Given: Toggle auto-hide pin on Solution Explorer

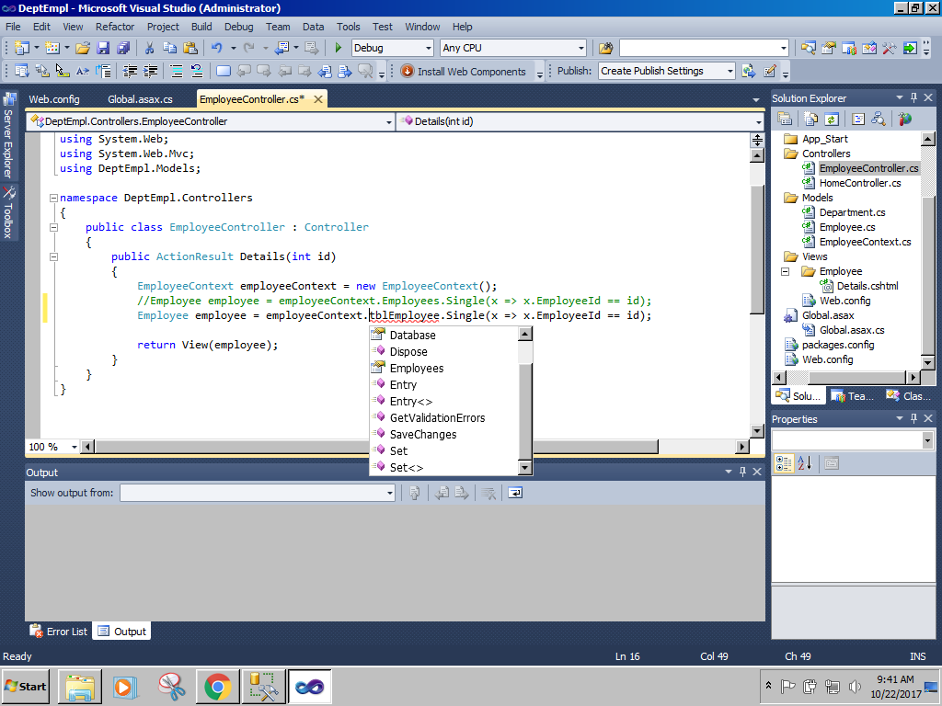Looking at the screenshot, I should (913, 97).
